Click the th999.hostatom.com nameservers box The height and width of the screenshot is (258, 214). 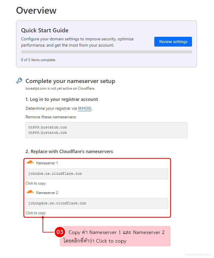[x=106, y=130]
